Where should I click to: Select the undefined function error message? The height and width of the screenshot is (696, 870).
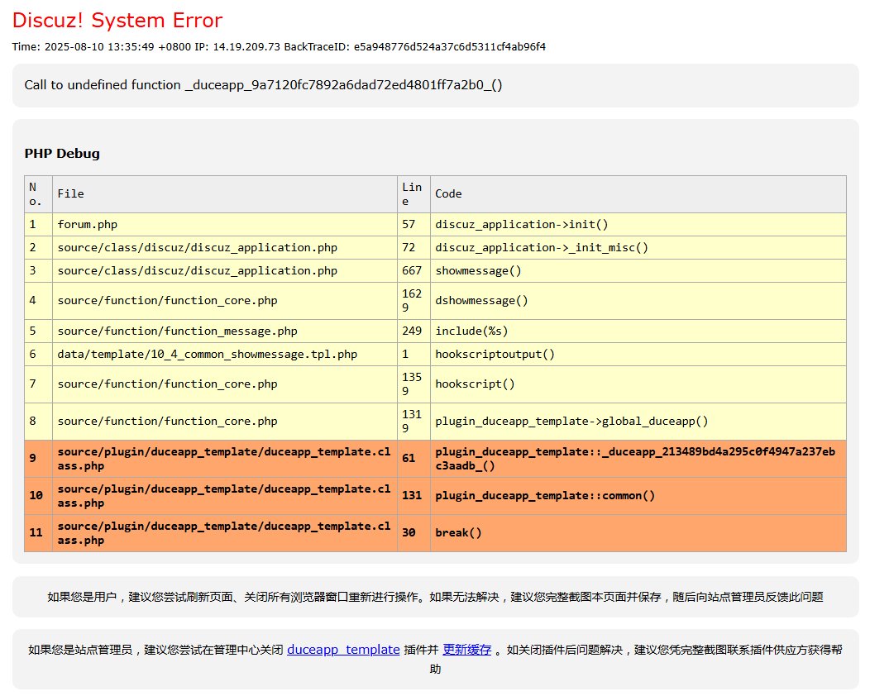263,85
